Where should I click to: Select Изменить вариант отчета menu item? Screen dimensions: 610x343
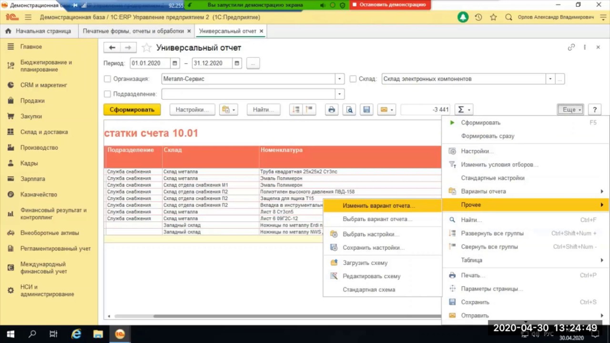[382, 206]
